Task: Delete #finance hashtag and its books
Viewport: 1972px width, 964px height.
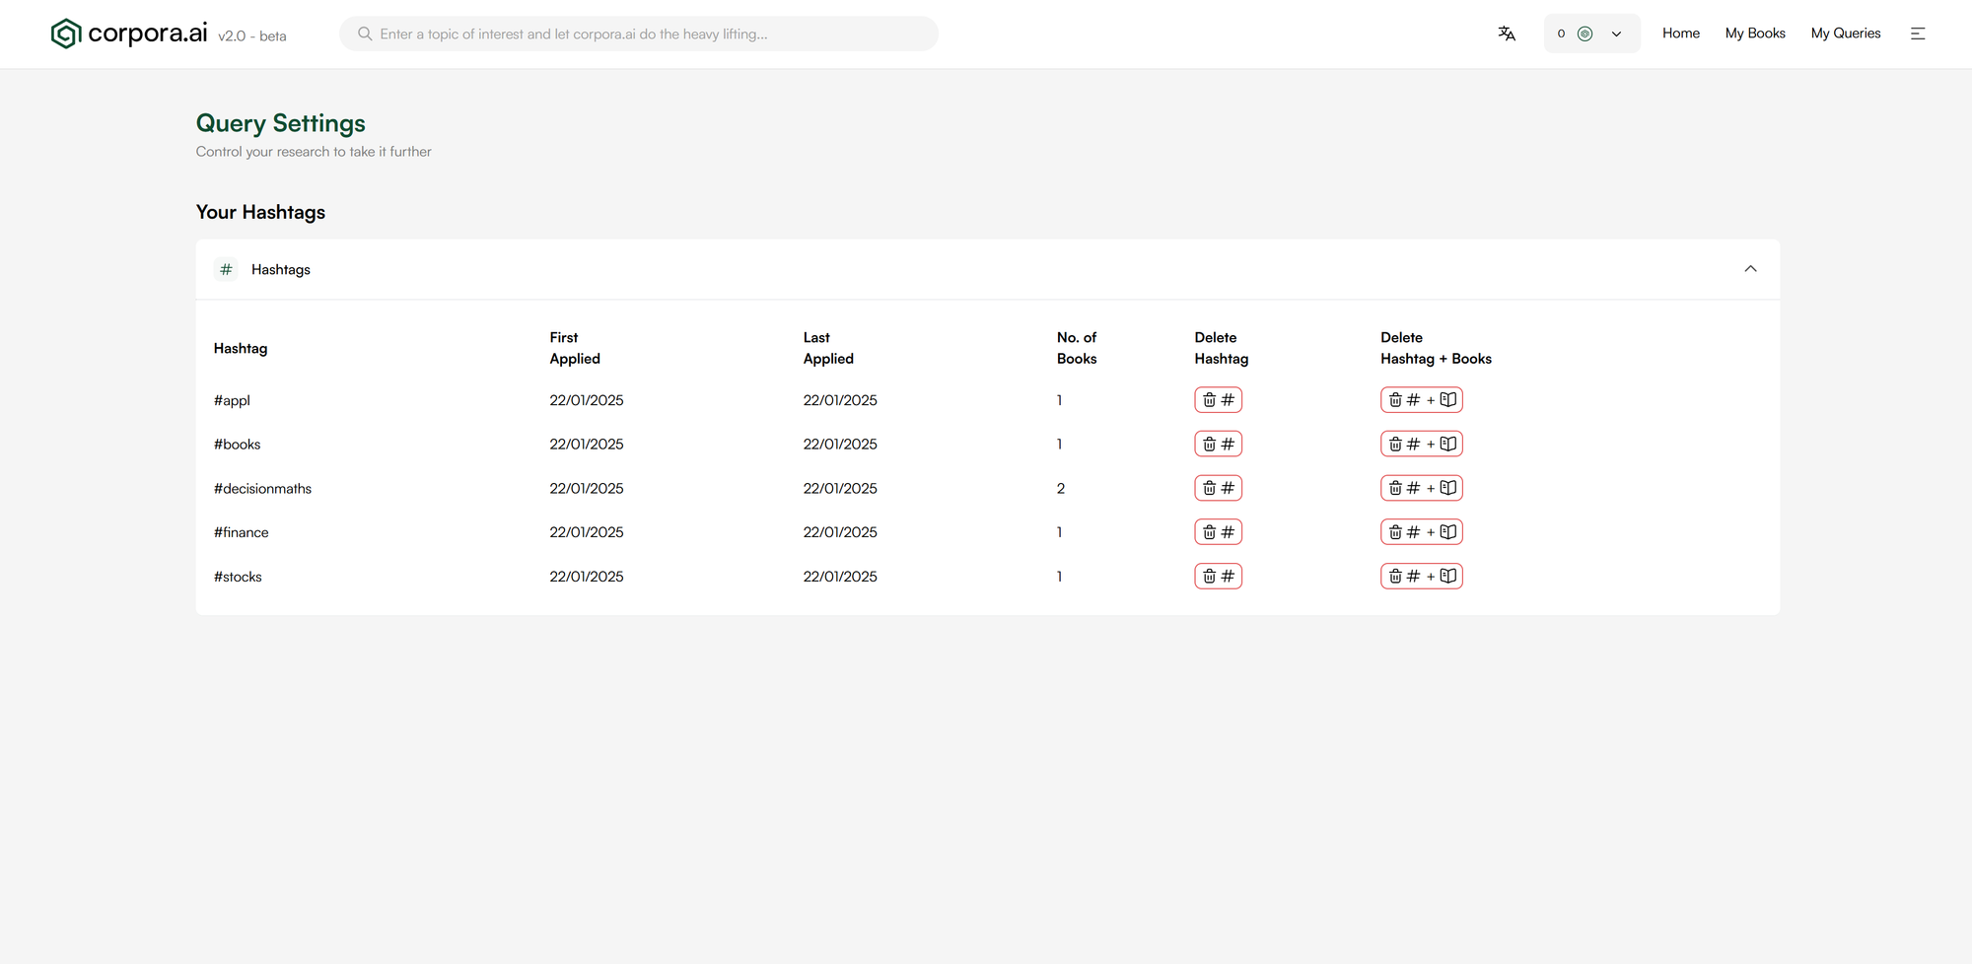Action: [x=1421, y=532]
